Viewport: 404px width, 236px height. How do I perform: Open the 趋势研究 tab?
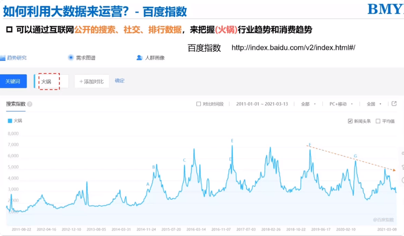[x=13, y=58]
